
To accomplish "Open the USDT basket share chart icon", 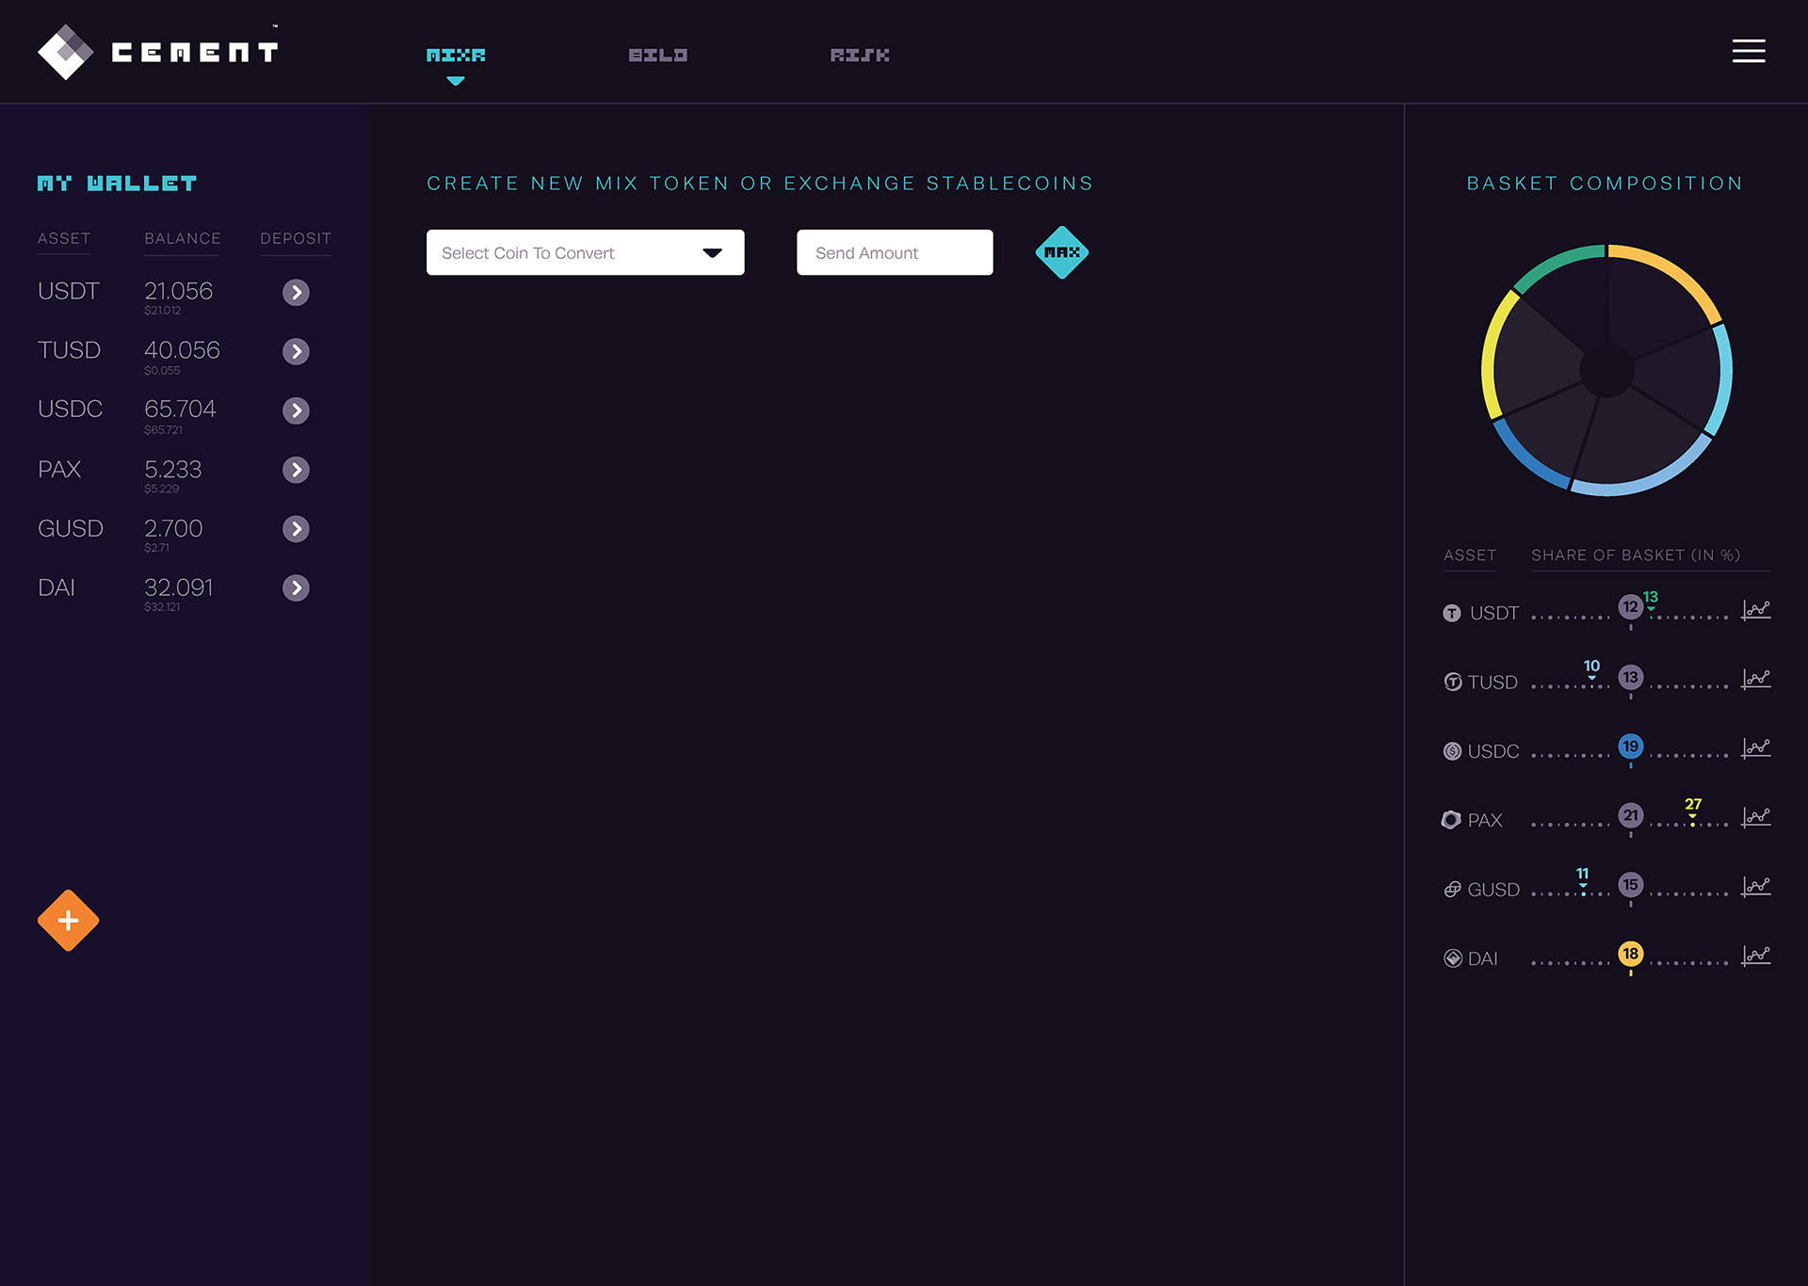I will 1756,610.
